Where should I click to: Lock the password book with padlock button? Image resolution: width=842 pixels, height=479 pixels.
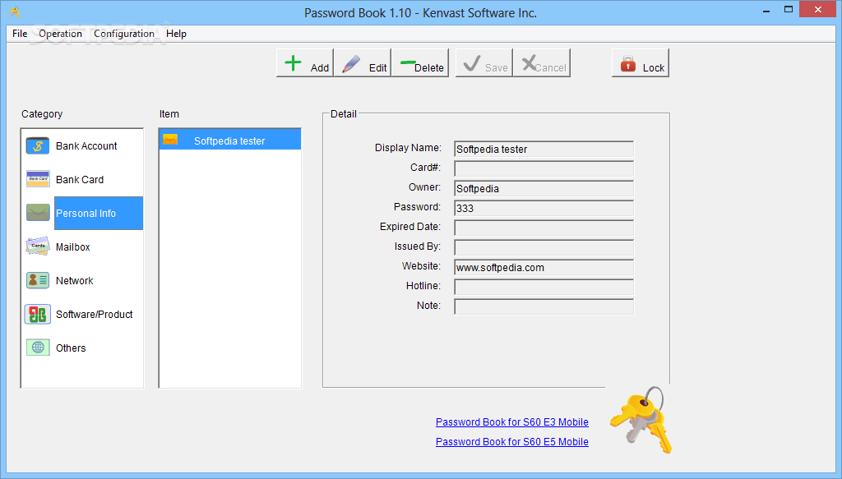pyautogui.click(x=641, y=63)
